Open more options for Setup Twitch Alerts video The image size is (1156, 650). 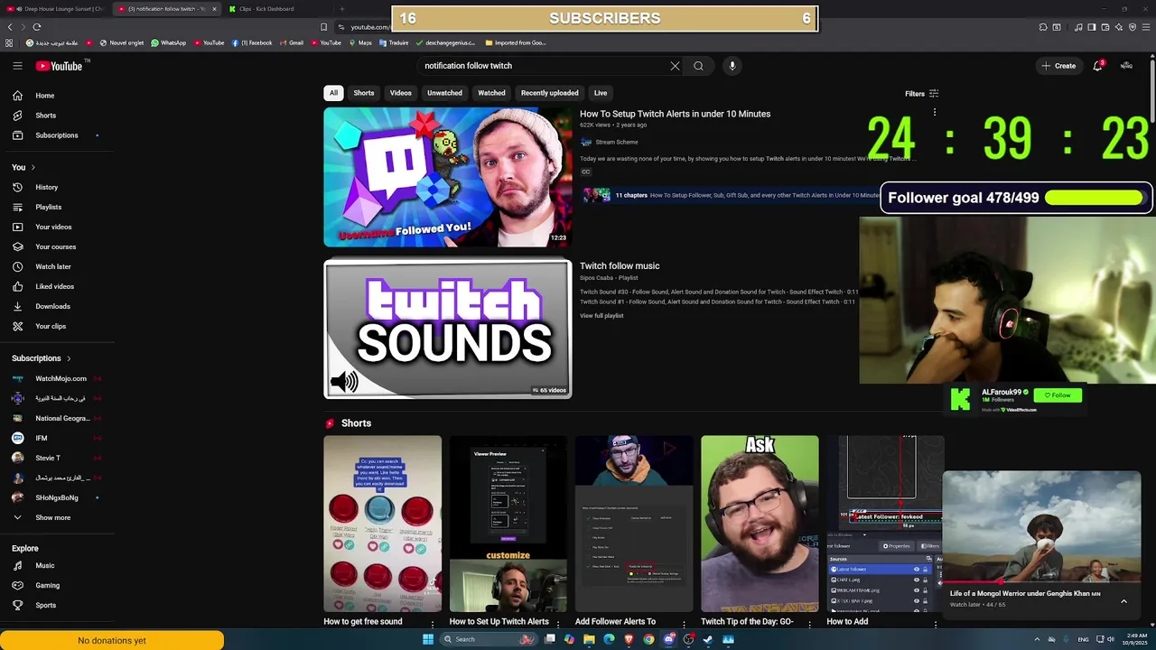(935, 114)
